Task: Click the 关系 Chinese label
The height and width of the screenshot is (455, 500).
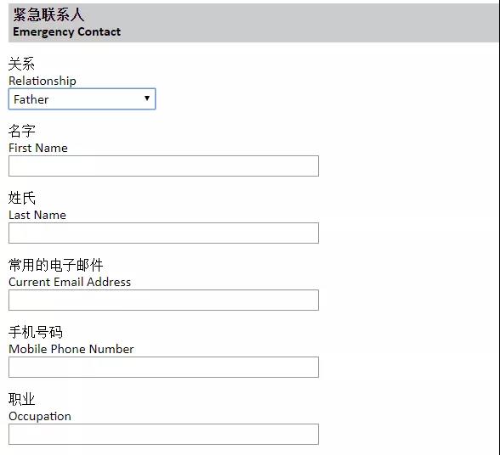Action: coord(21,64)
